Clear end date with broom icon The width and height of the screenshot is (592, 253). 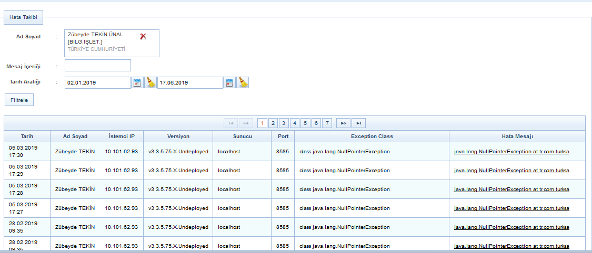[x=243, y=82]
